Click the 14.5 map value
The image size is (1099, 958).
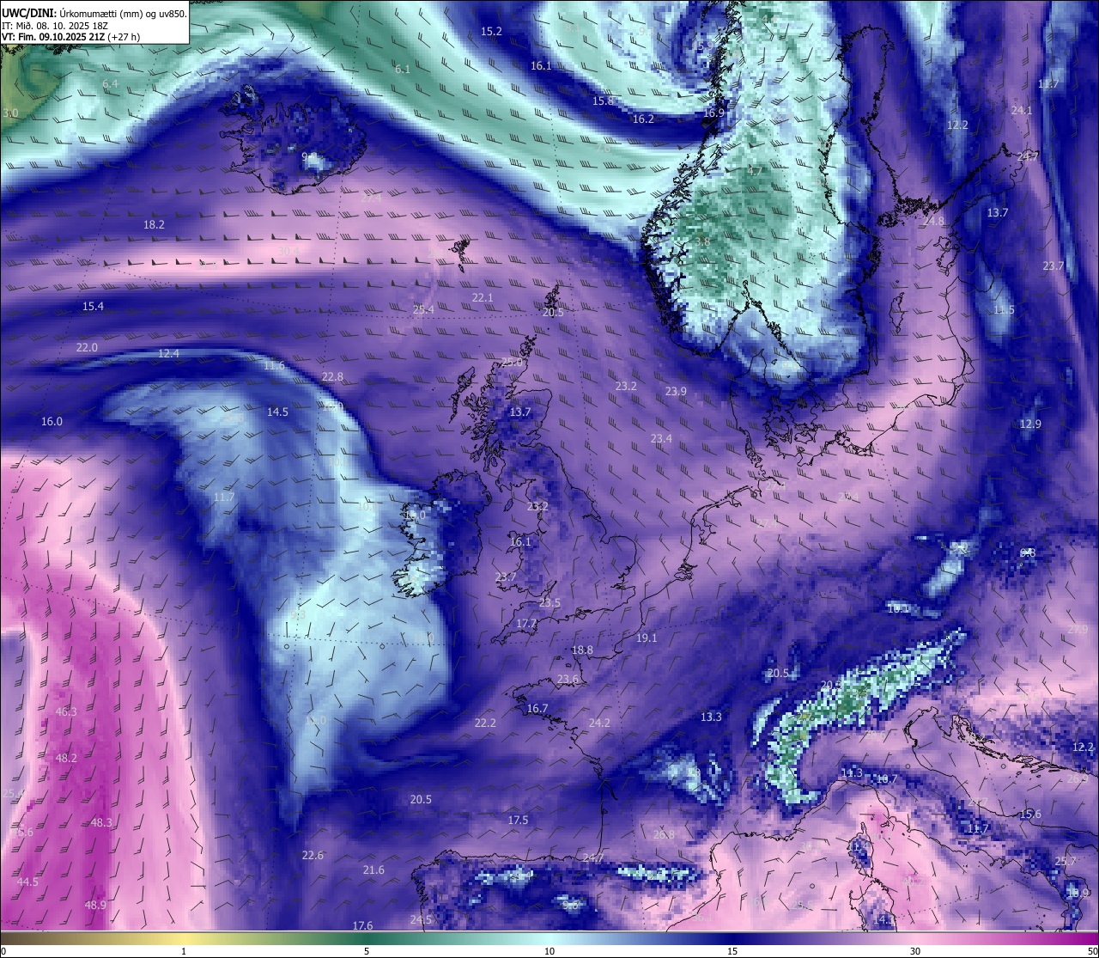(277, 412)
